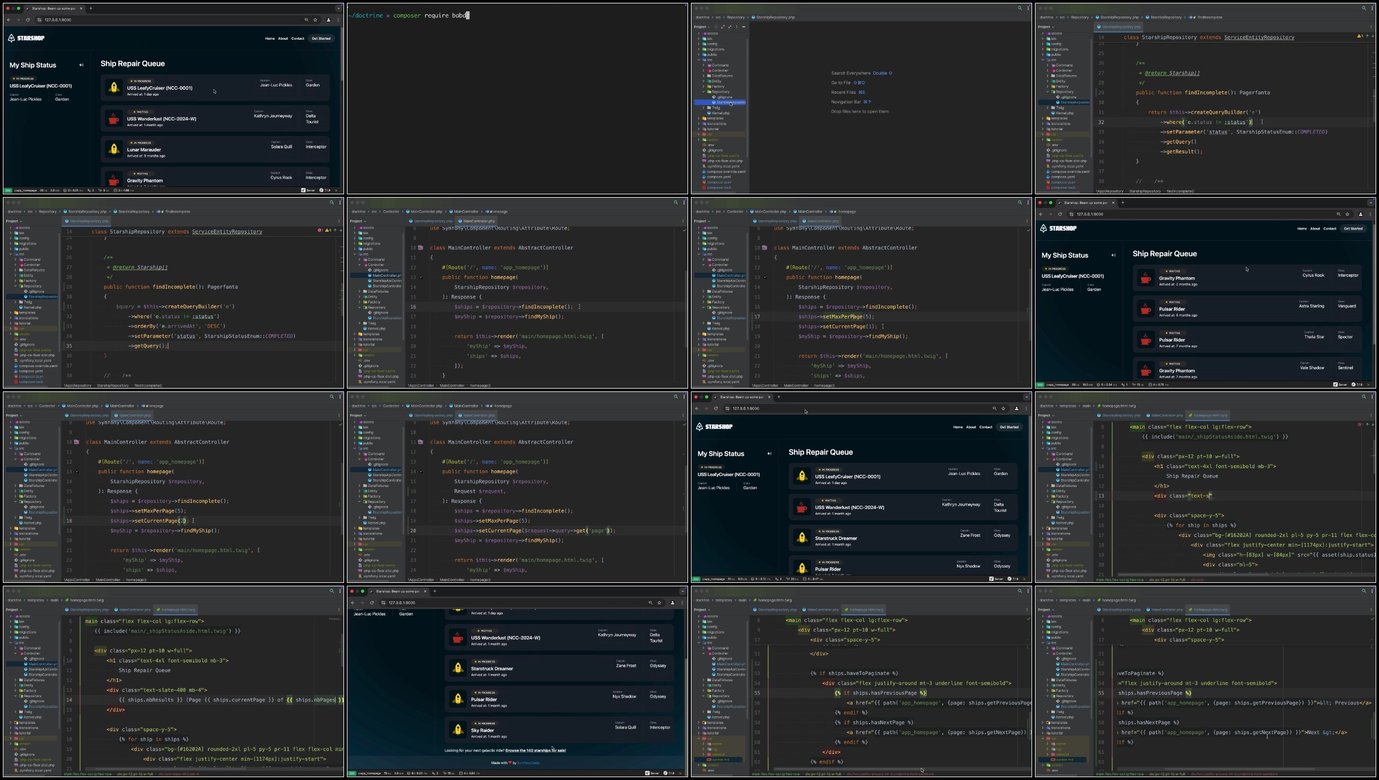Image resolution: width=1379 pixels, height=780 pixels.
Task: Open browser kebab menu in Lunar Marauder frame
Action: click(338, 20)
